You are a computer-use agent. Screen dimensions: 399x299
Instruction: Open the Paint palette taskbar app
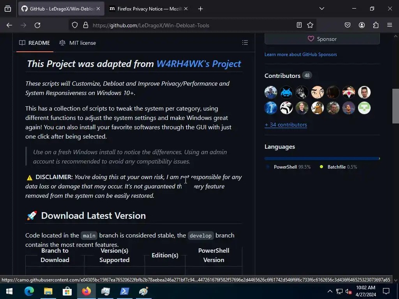tap(143, 291)
